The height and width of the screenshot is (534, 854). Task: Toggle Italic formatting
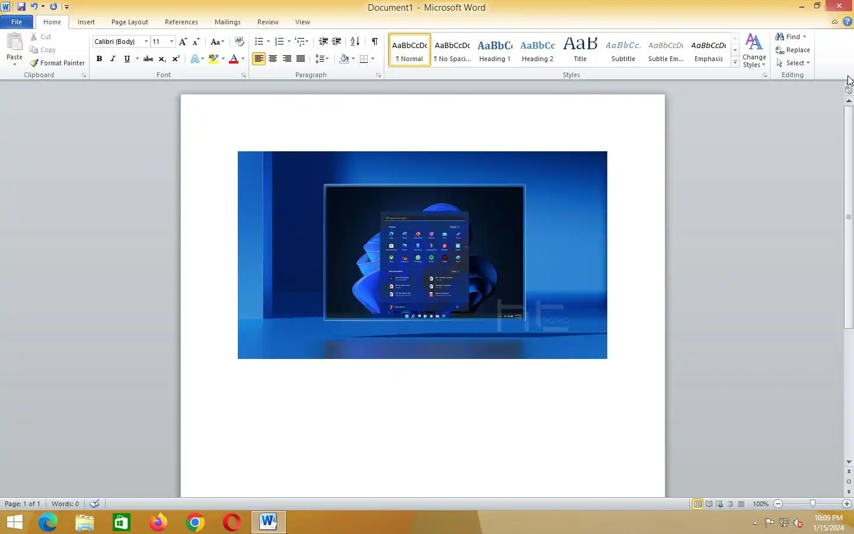pyautogui.click(x=113, y=59)
